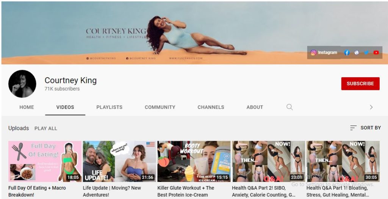This screenshot has width=388, height=199.
Task: Open the 23:01 Health Q&A thumbnail
Action: (x=269, y=162)
